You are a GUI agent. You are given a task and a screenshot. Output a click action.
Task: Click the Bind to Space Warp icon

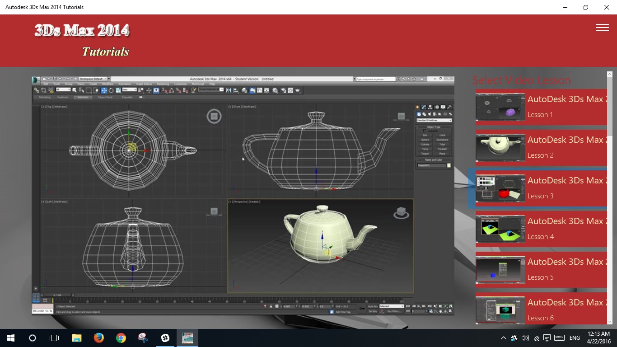coord(51,90)
